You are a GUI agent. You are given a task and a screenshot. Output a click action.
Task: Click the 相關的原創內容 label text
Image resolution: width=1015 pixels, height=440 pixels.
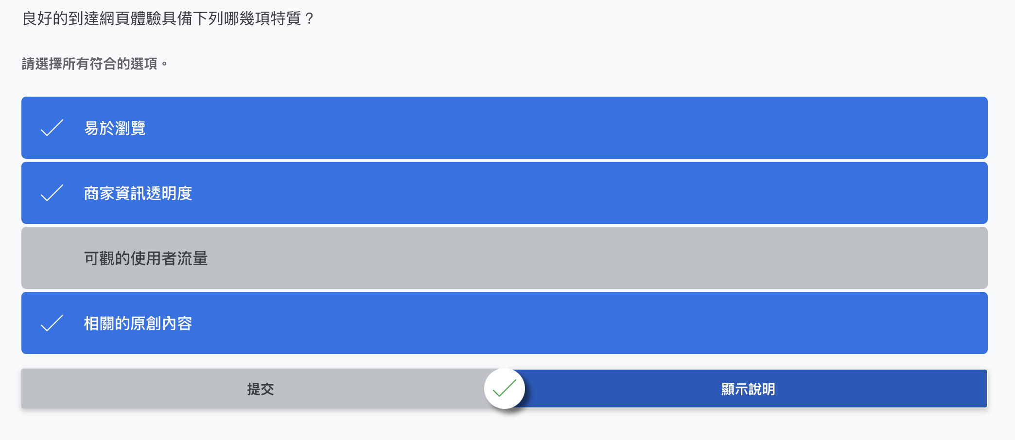(x=138, y=323)
